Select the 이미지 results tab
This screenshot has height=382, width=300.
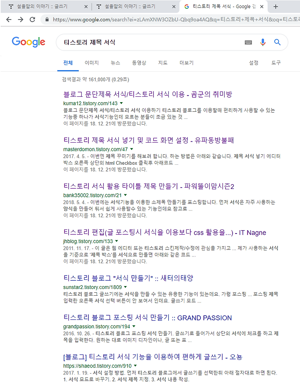click(92, 63)
